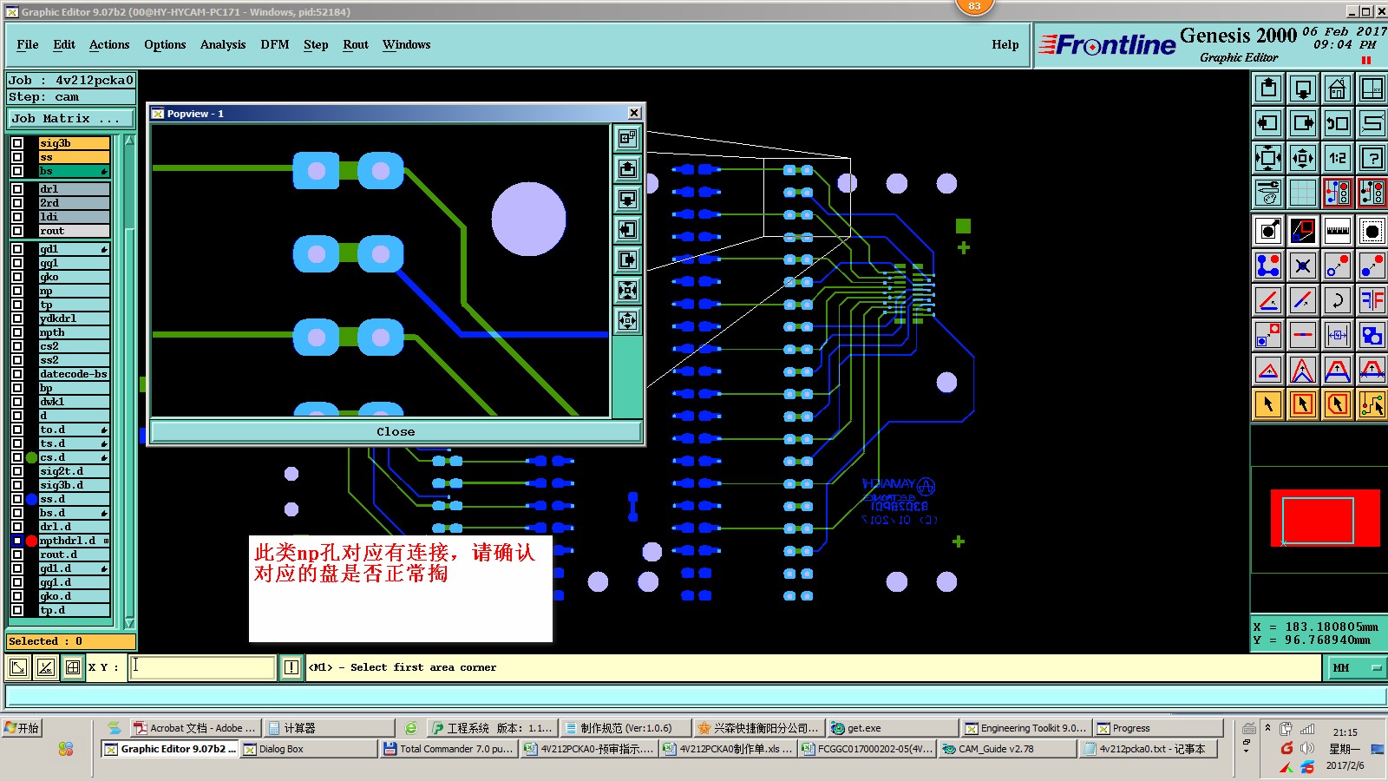This screenshot has height=781, width=1388.
Task: Open the MM units dropdown
Action: coord(1356,667)
